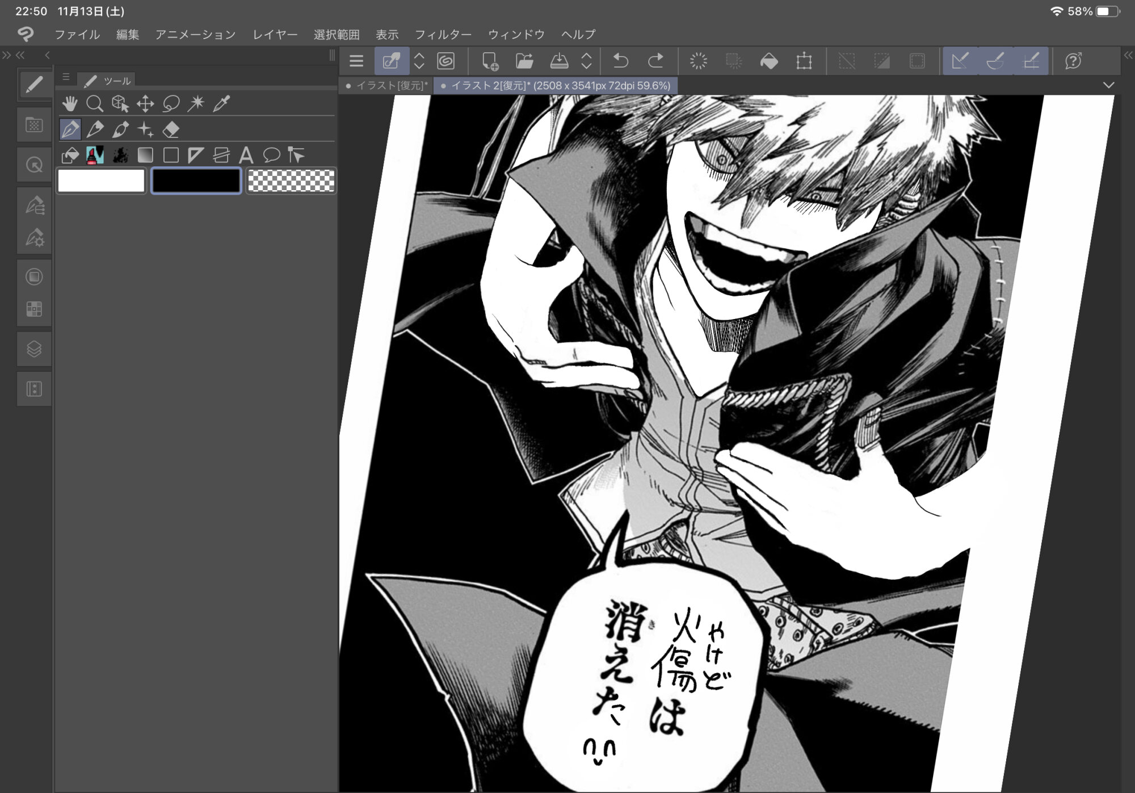
Task: Click the Undo arrow in command bar
Action: tap(621, 61)
